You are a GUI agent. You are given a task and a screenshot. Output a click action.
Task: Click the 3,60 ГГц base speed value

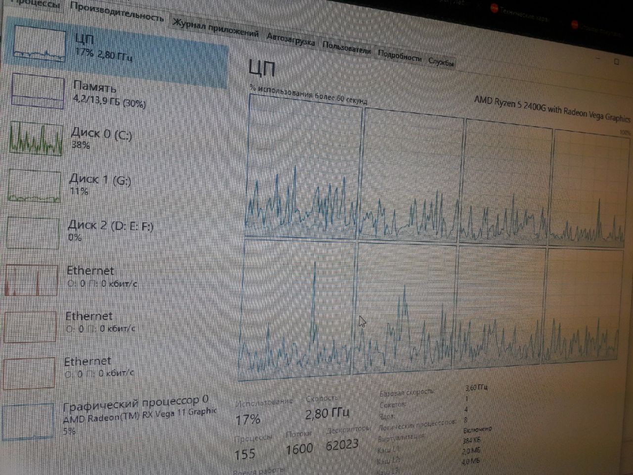pos(476,387)
